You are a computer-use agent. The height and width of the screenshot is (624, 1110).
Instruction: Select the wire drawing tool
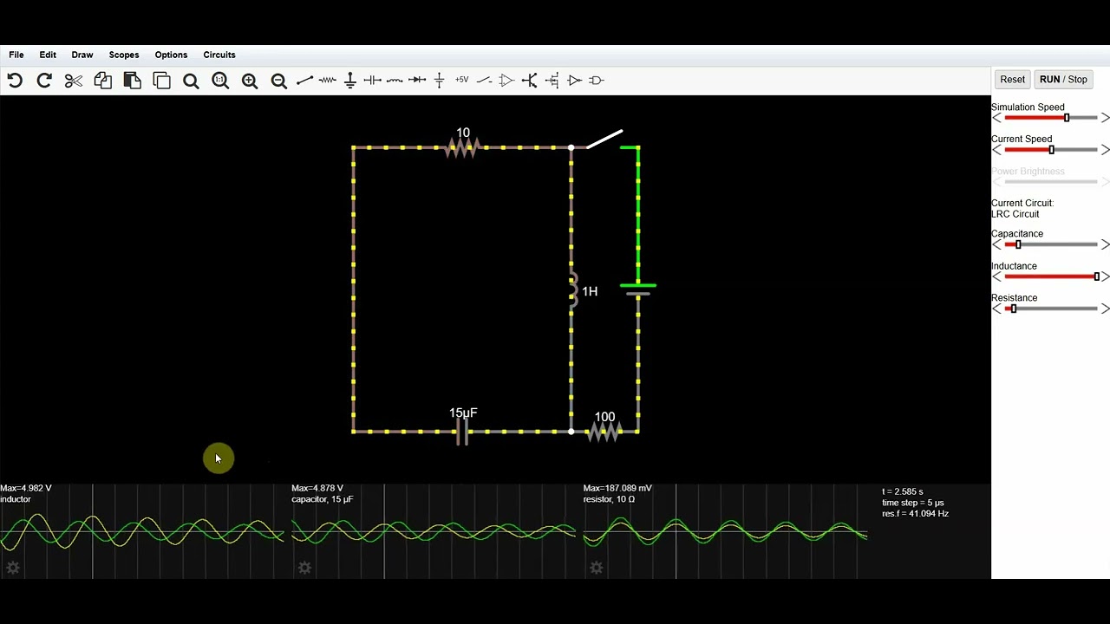tap(304, 81)
